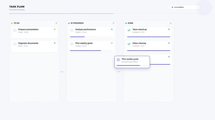Open the Inbox cleanup card title
The width and height of the screenshot is (215, 120).
[139, 43]
